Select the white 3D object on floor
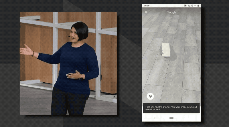The image size is (229, 127). [166, 50]
